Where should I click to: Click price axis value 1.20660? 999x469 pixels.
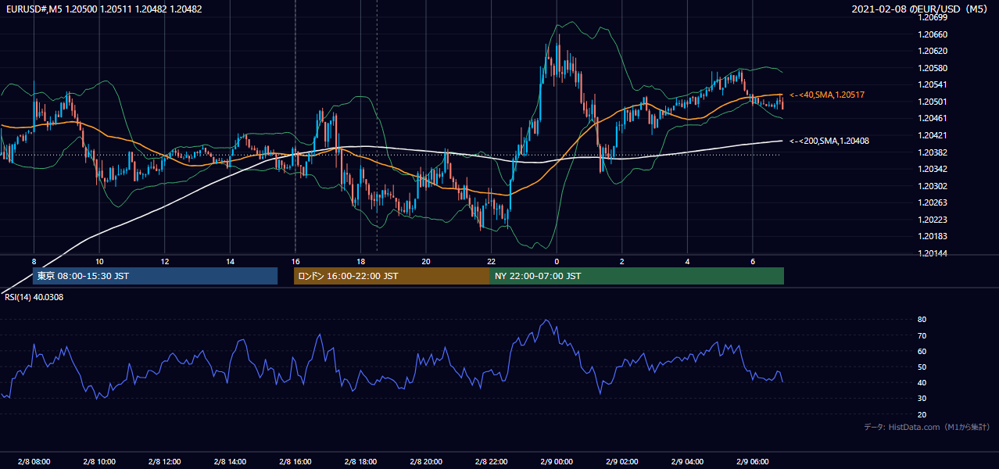(x=933, y=34)
